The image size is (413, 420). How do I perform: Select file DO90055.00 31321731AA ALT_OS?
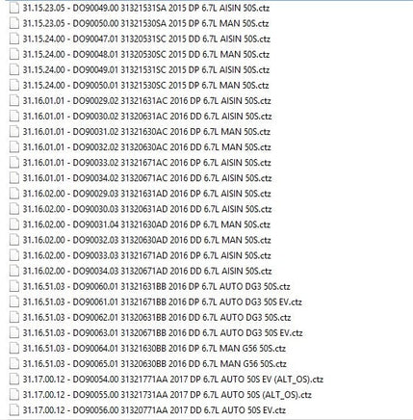(168, 394)
